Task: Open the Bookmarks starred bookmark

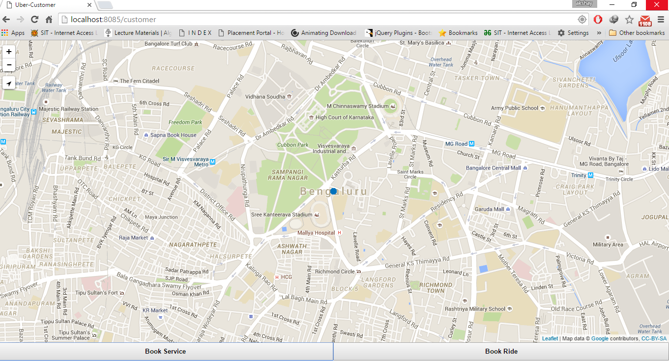Action: [458, 33]
